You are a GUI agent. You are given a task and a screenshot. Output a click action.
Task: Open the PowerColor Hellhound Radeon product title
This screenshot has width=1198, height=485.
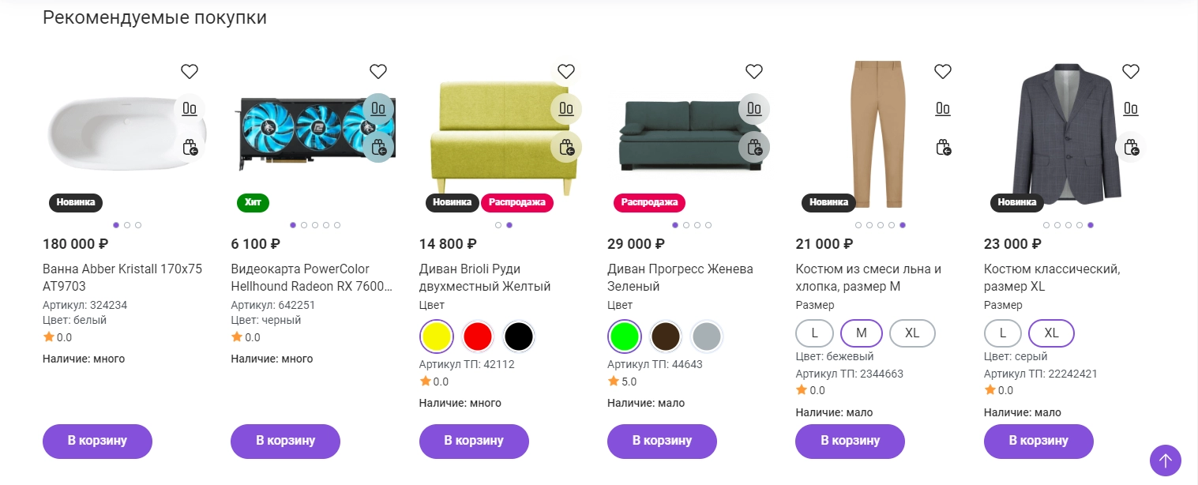point(311,277)
